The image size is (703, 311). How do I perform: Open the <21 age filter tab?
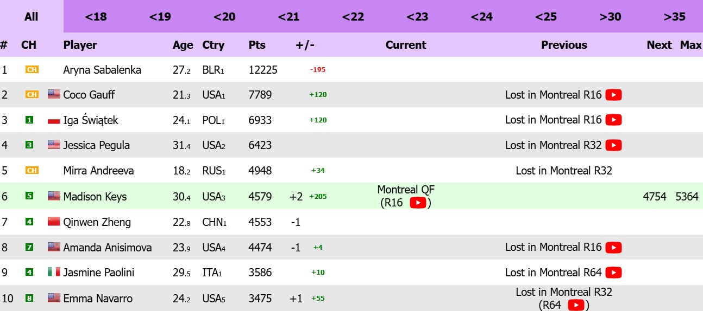point(288,17)
